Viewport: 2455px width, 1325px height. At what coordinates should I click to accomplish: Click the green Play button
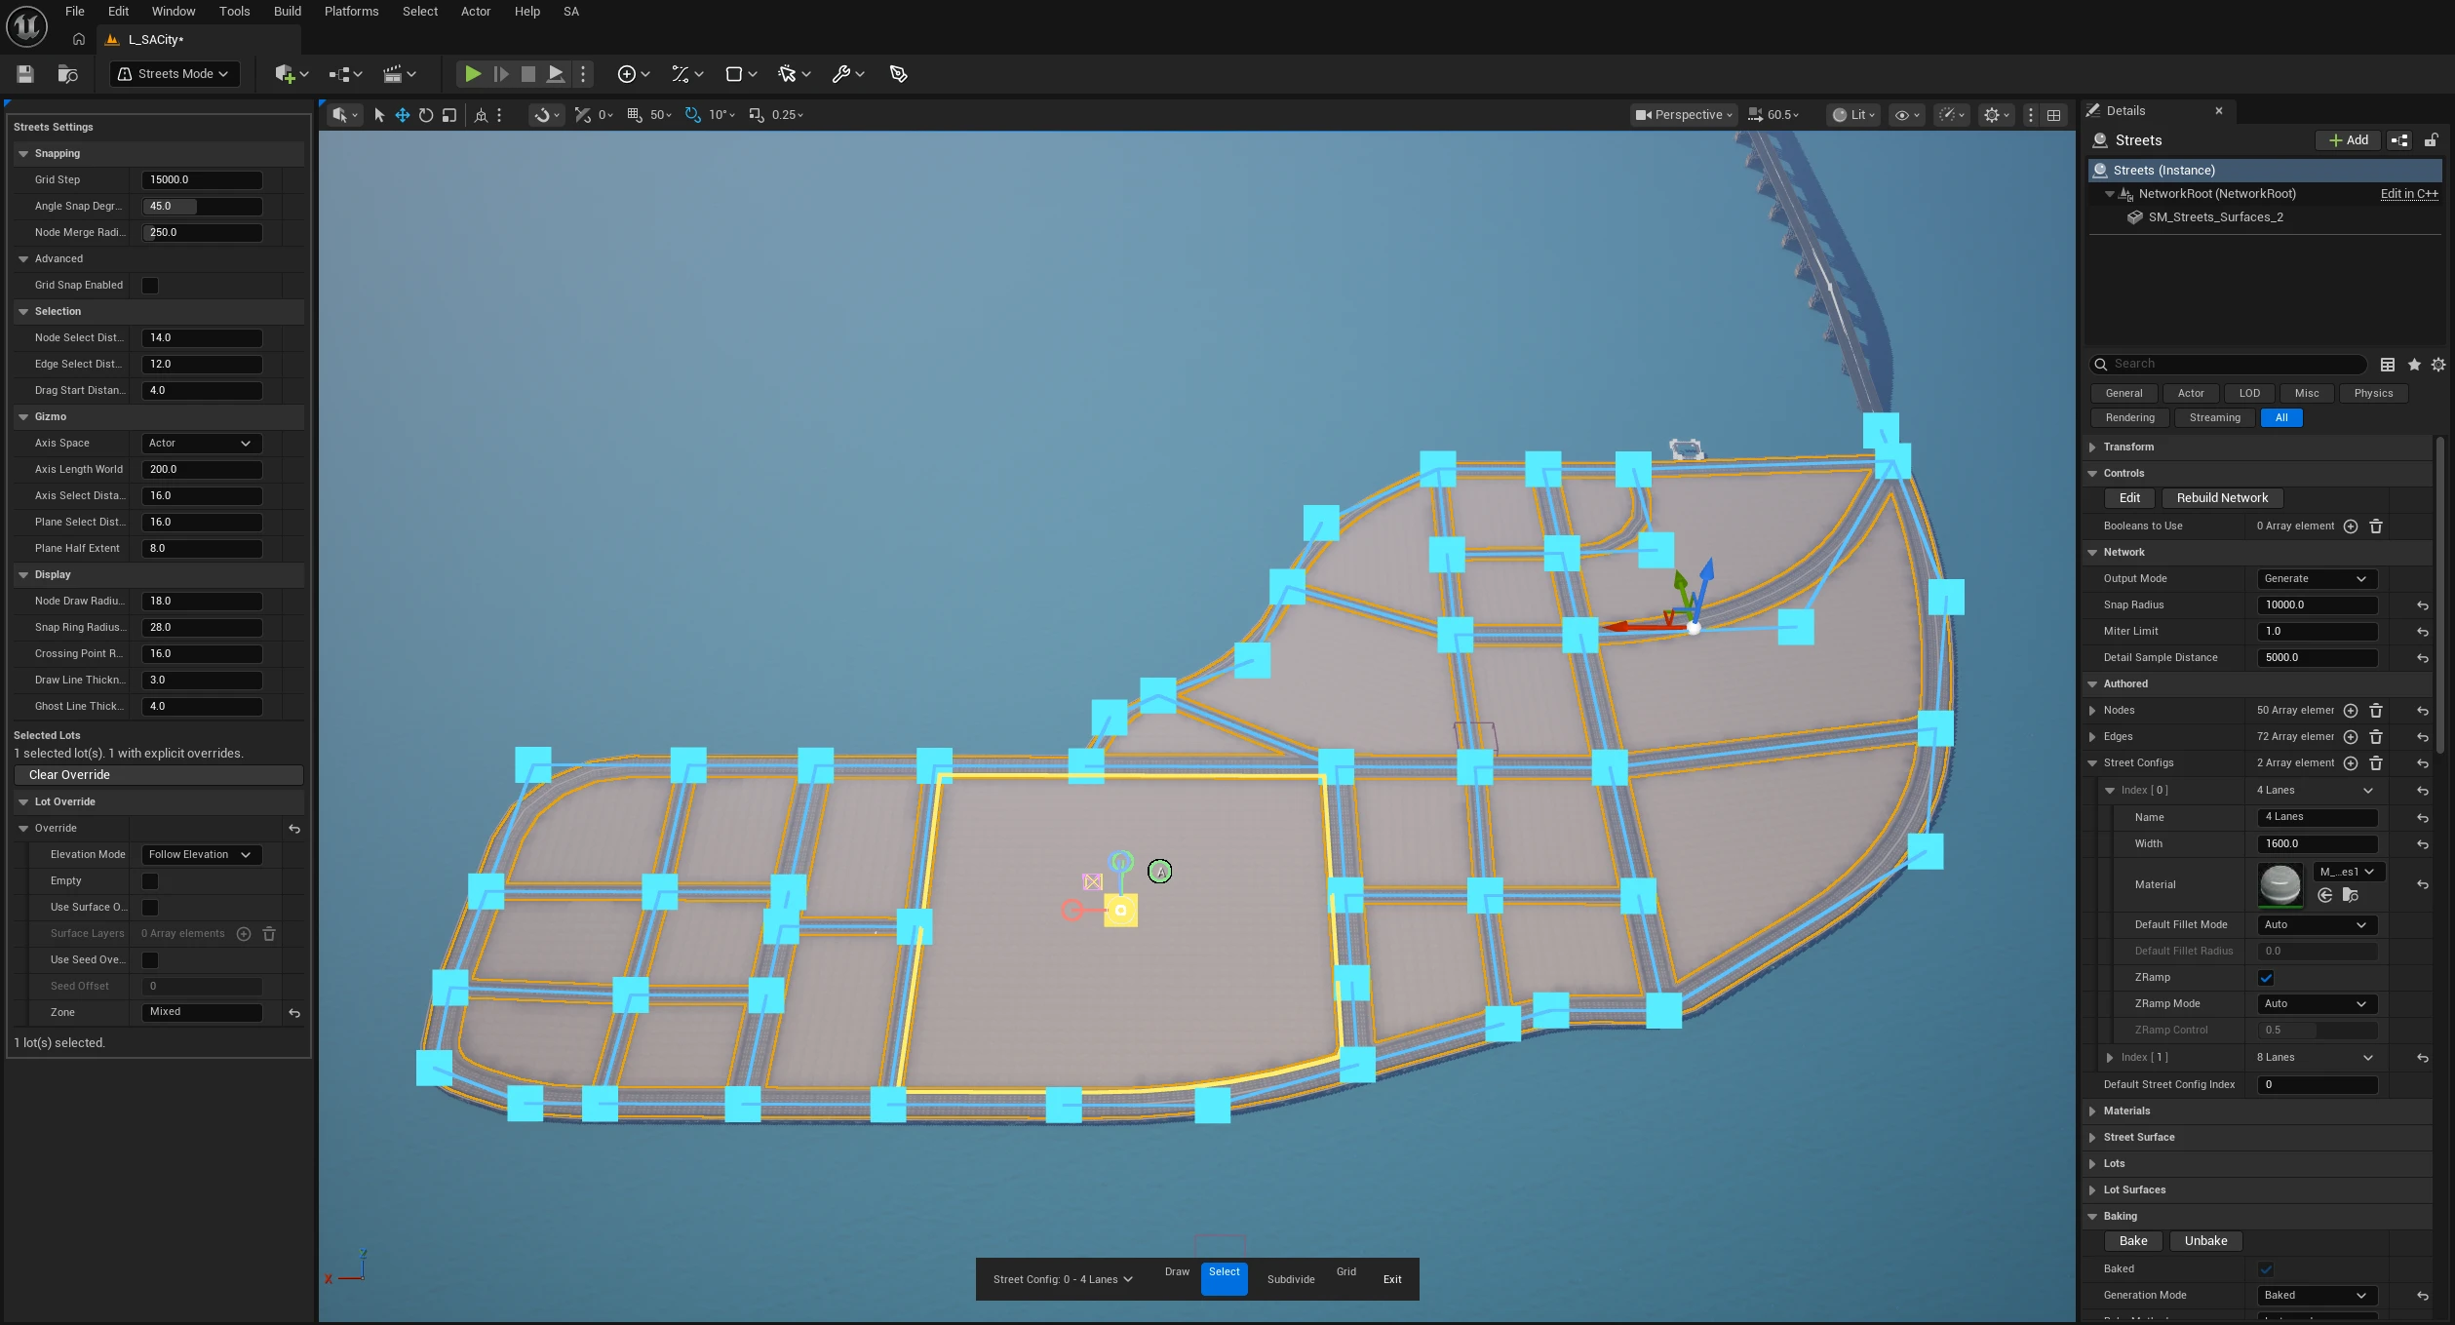click(472, 74)
